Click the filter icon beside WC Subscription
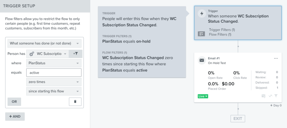This screenshot has height=128, width=287. tap(76, 54)
